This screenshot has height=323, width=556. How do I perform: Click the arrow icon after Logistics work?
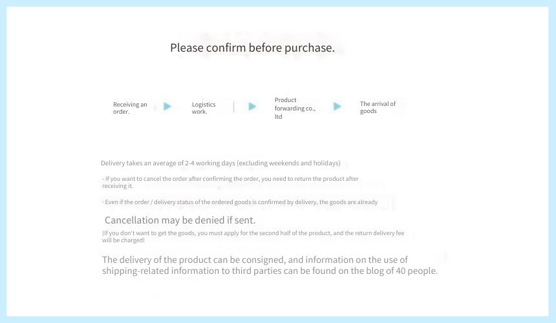[252, 106]
